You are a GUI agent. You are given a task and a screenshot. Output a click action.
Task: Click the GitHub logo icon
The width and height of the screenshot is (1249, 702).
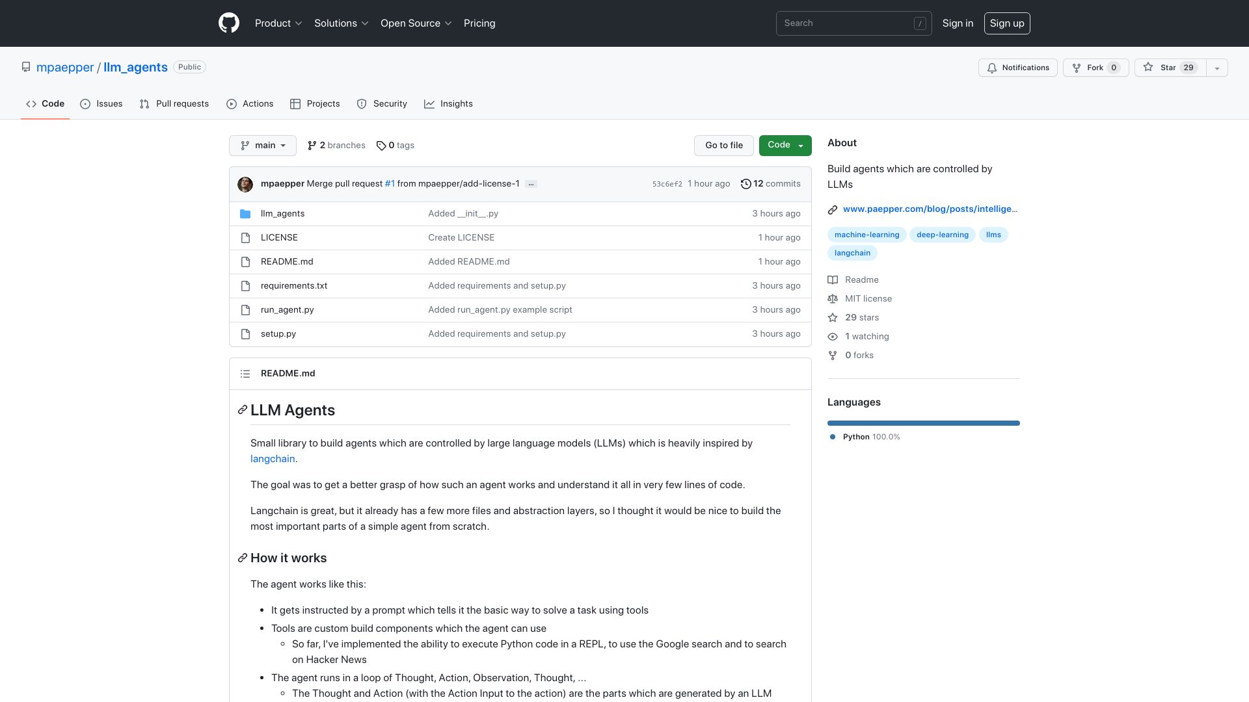pos(229,23)
